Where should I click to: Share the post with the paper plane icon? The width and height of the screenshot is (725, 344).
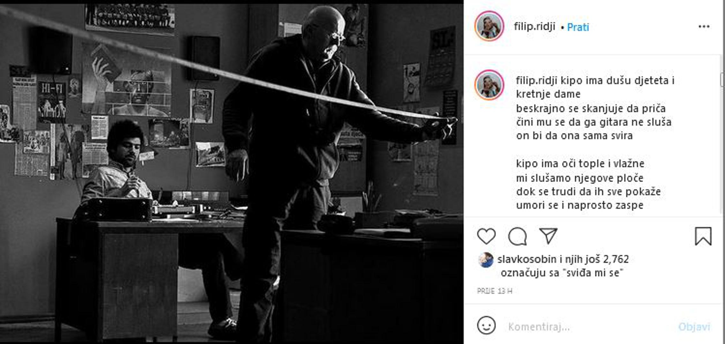(548, 236)
